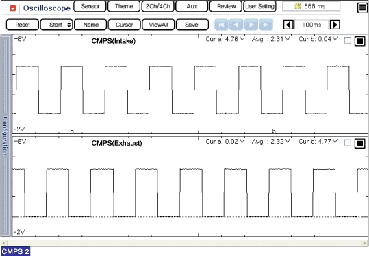
Task: Toggle the empty checkbox on CMPS(Exhaust) channel
Action: point(347,143)
